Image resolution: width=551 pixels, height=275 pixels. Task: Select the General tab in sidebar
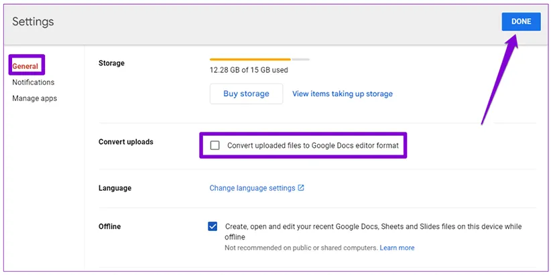pos(25,66)
